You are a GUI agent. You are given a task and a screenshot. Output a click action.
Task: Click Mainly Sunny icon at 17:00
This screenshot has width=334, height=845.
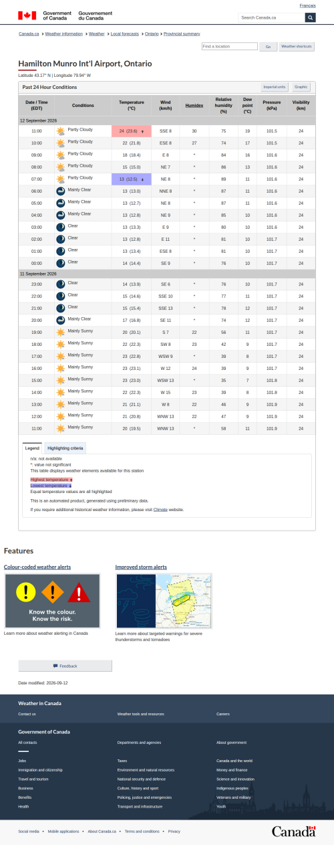click(x=61, y=356)
